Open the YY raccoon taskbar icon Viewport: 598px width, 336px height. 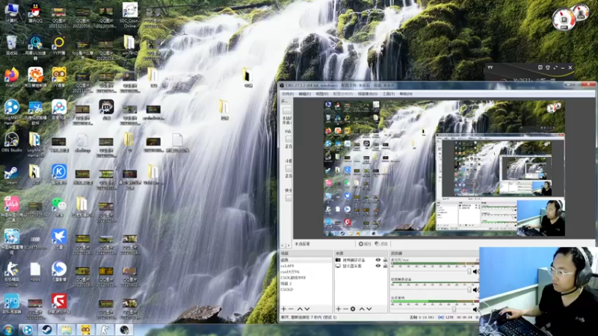pos(85,329)
